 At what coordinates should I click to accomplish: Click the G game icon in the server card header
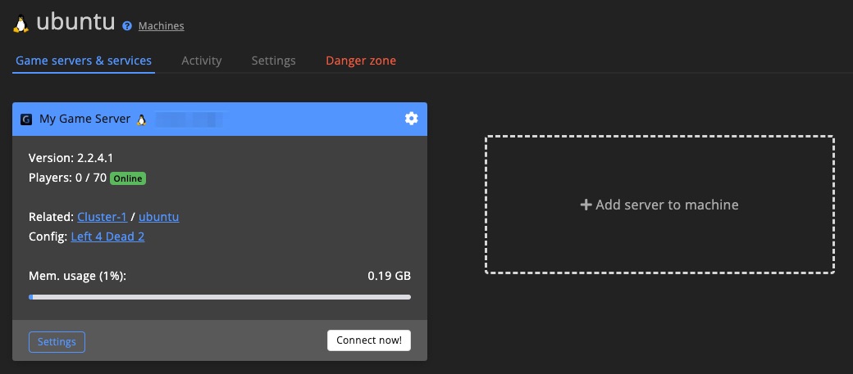pos(26,119)
